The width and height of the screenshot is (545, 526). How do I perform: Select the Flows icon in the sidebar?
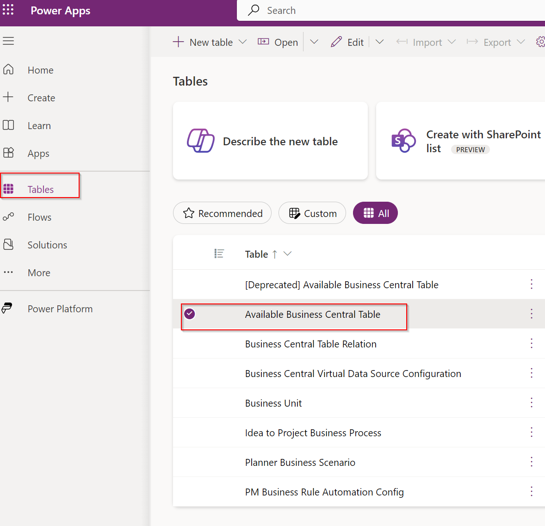8,217
